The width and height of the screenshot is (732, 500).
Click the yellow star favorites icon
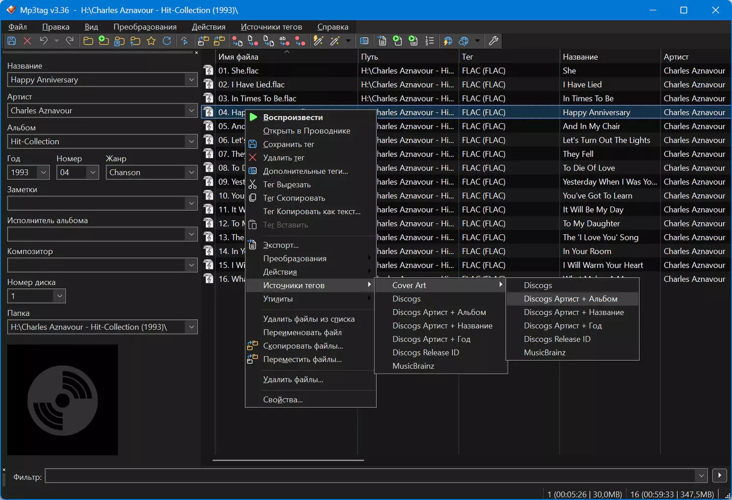[x=151, y=41]
